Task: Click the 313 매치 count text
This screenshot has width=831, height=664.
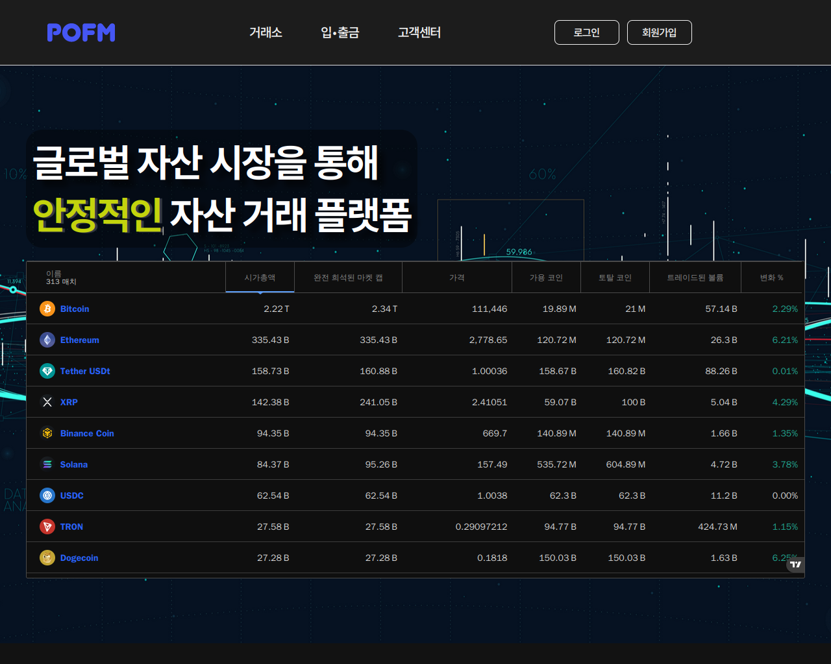Action: pyautogui.click(x=61, y=282)
